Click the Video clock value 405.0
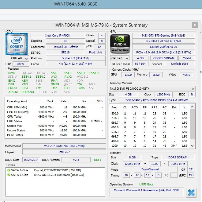 point(186,75)
